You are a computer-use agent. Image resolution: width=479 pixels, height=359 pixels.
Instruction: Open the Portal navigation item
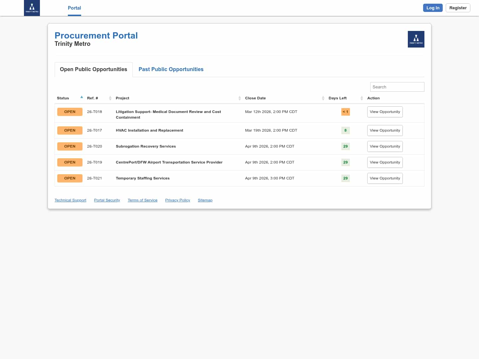[75, 8]
